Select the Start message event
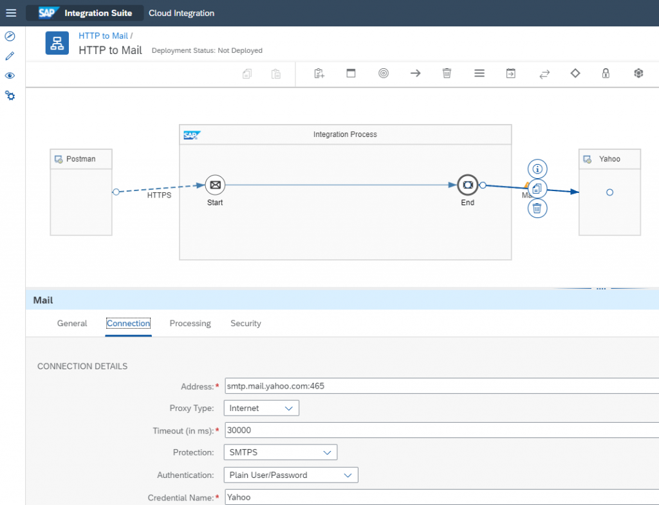The height and width of the screenshot is (505, 659). pos(215,185)
